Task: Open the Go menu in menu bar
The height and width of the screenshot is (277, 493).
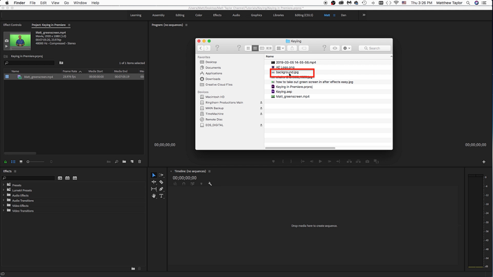Action: [67, 3]
